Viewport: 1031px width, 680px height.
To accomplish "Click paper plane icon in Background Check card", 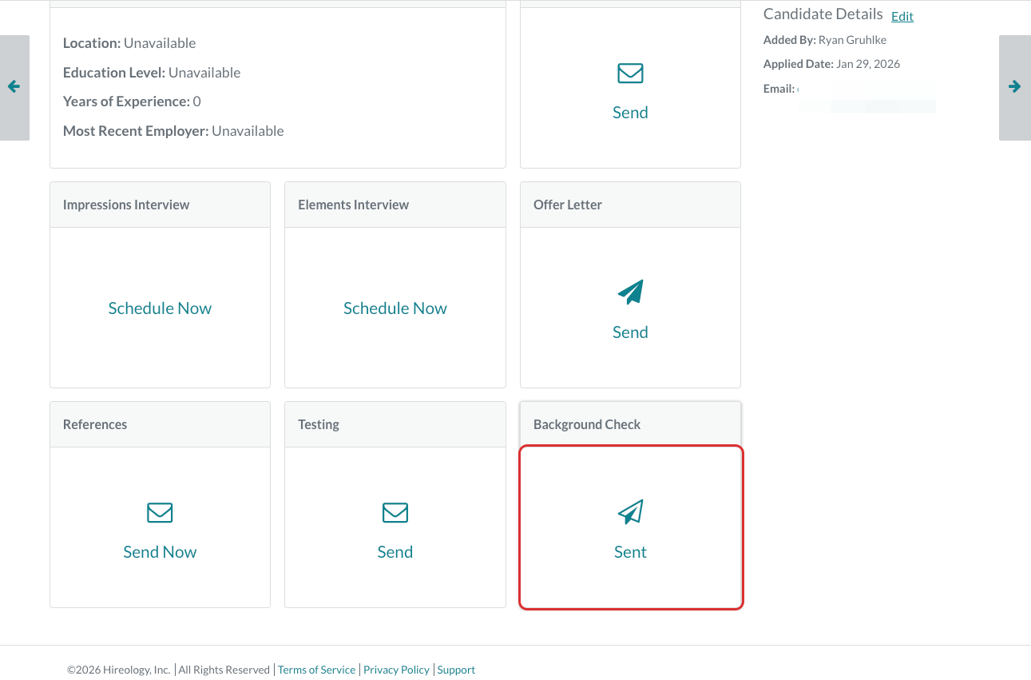I will pos(630,512).
